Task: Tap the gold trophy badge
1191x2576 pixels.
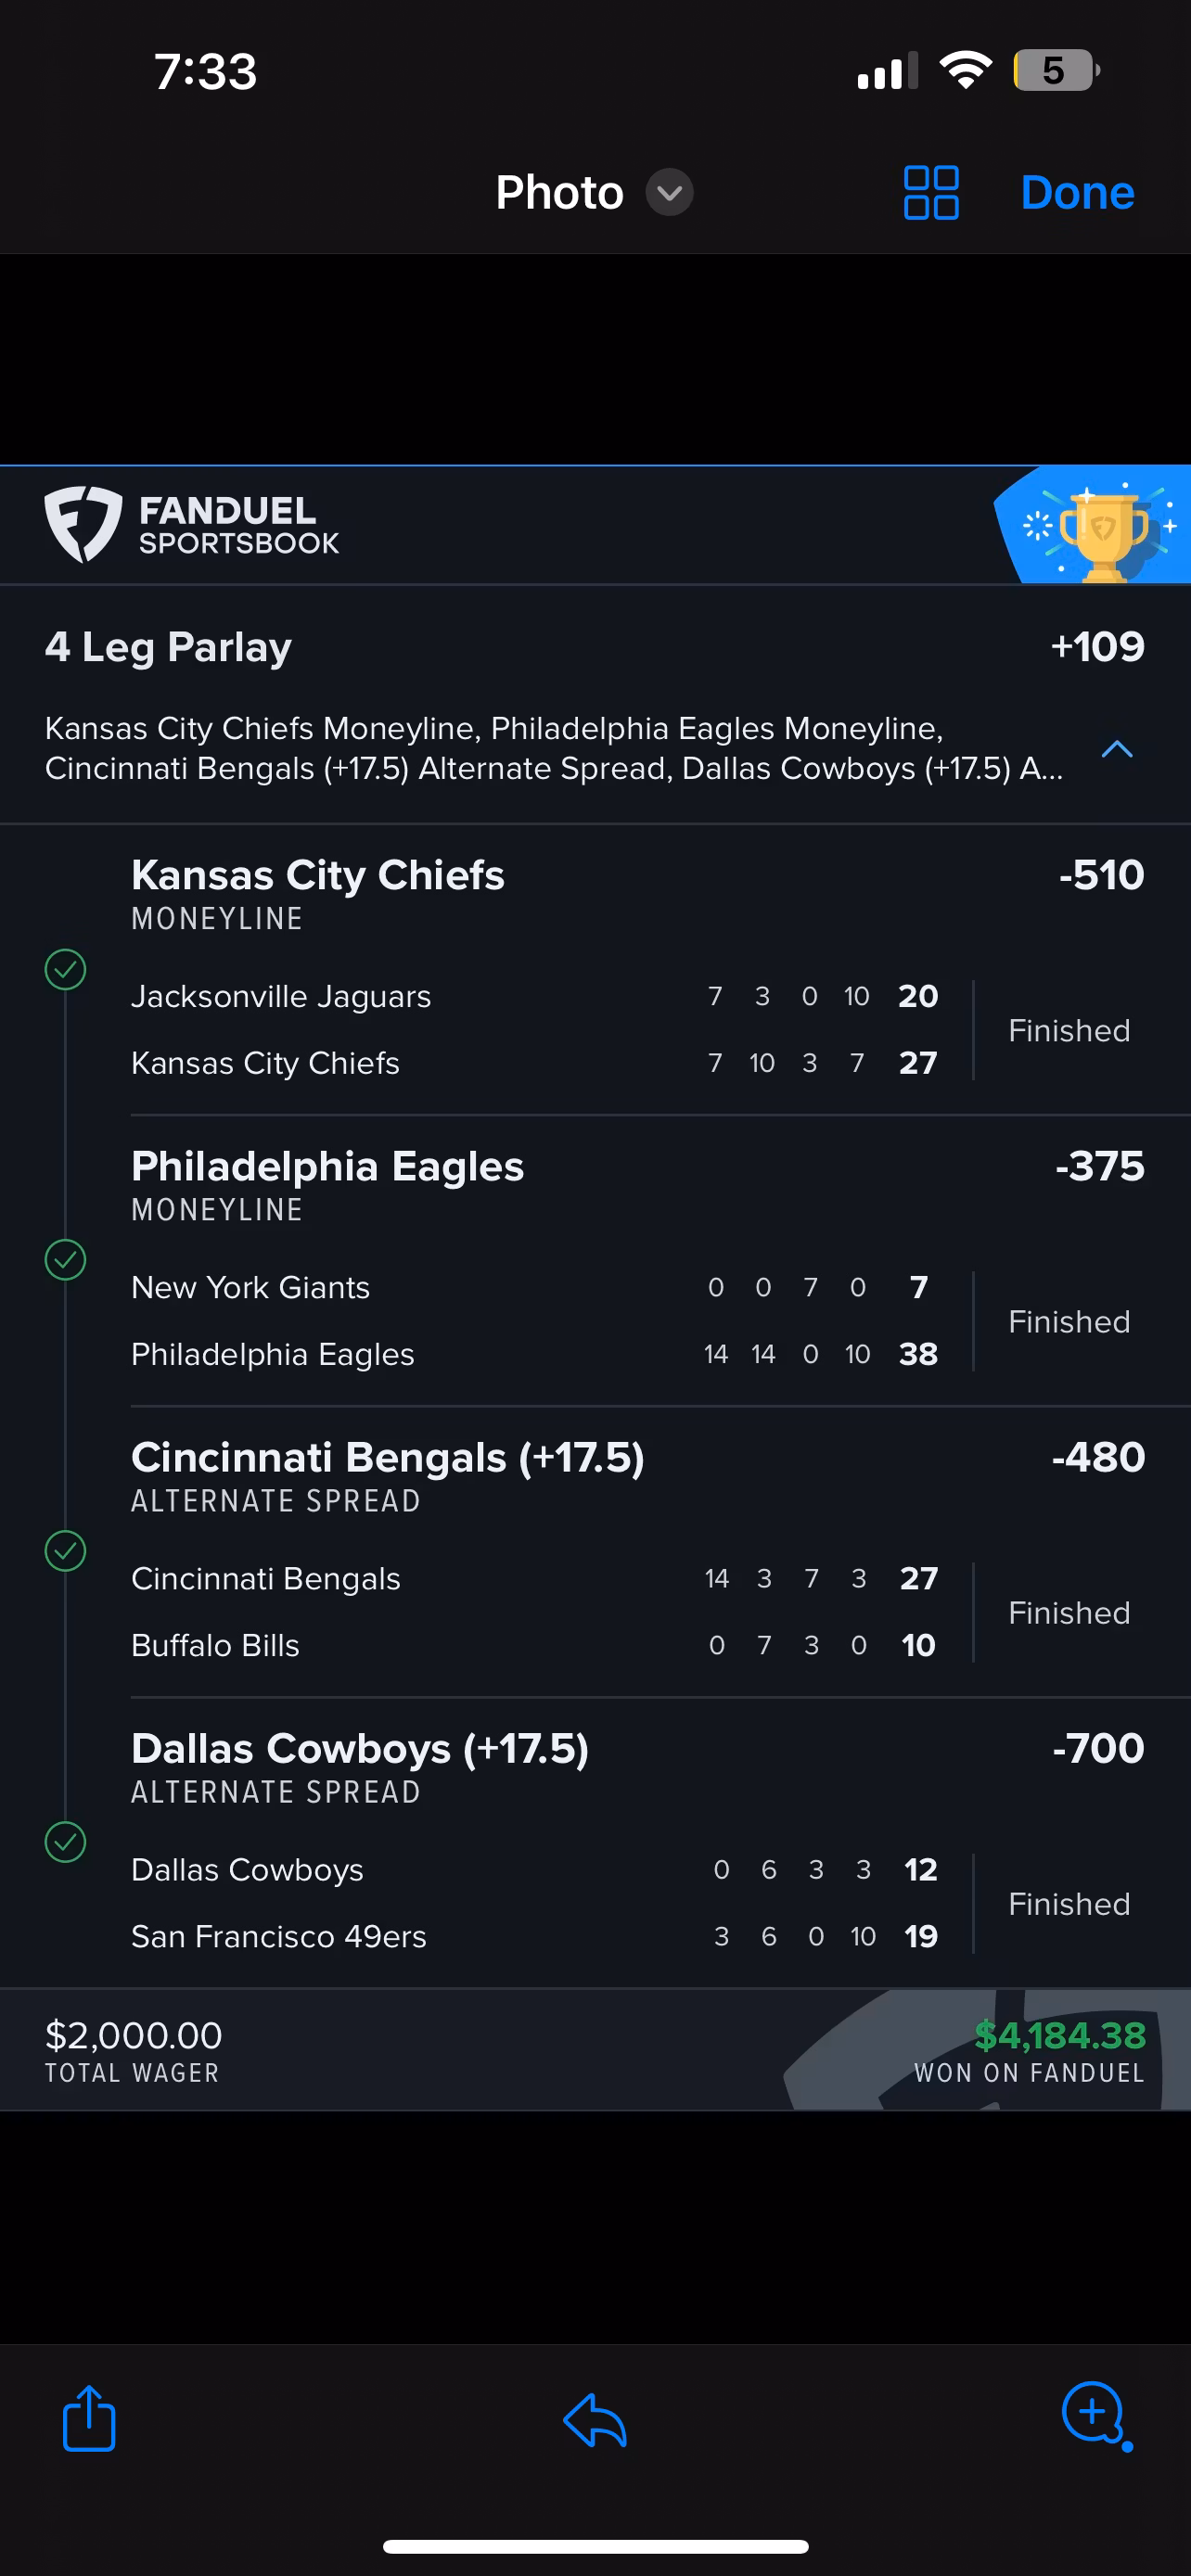Action: (x=1101, y=527)
